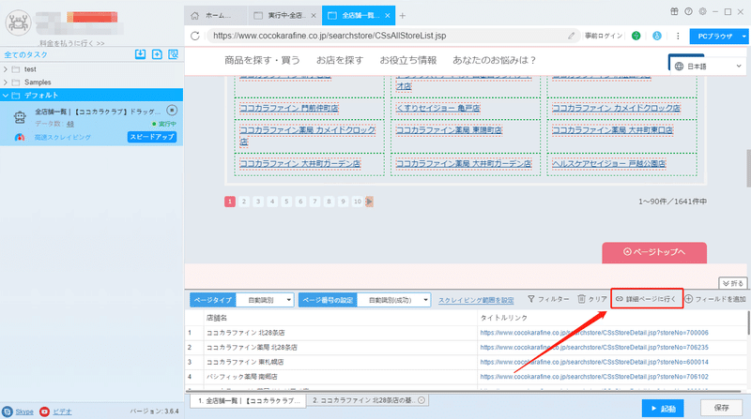Select bottom tab 1. 全店舗一覧

tap(249, 401)
